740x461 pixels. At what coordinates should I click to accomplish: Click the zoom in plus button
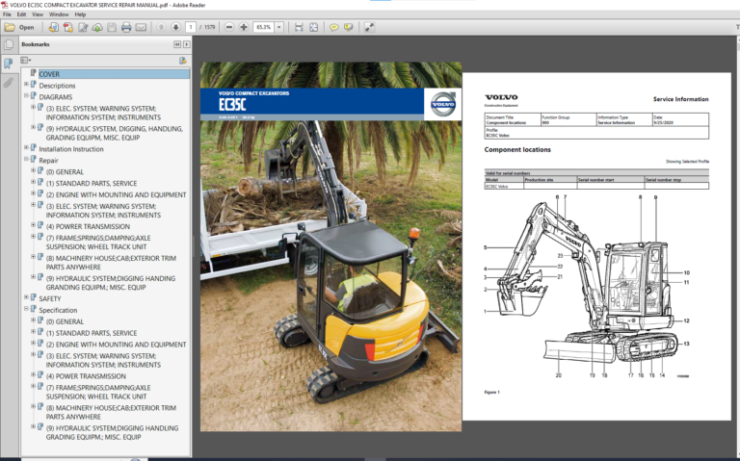pos(243,28)
